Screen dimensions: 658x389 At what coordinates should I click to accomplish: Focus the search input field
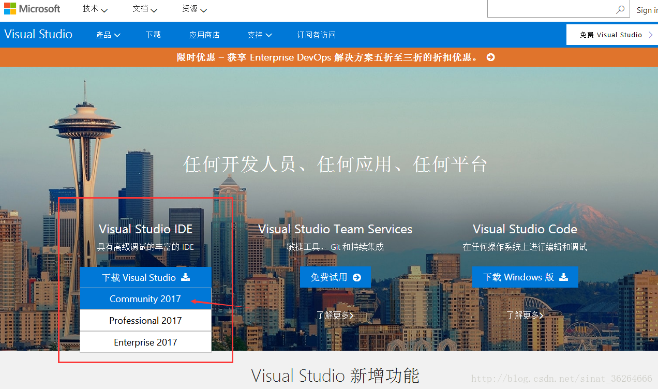point(551,9)
